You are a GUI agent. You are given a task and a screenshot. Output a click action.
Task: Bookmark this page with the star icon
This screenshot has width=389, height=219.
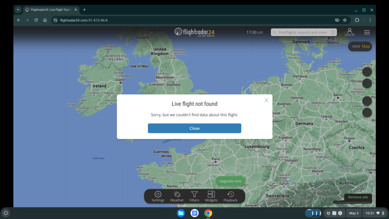coord(345,20)
